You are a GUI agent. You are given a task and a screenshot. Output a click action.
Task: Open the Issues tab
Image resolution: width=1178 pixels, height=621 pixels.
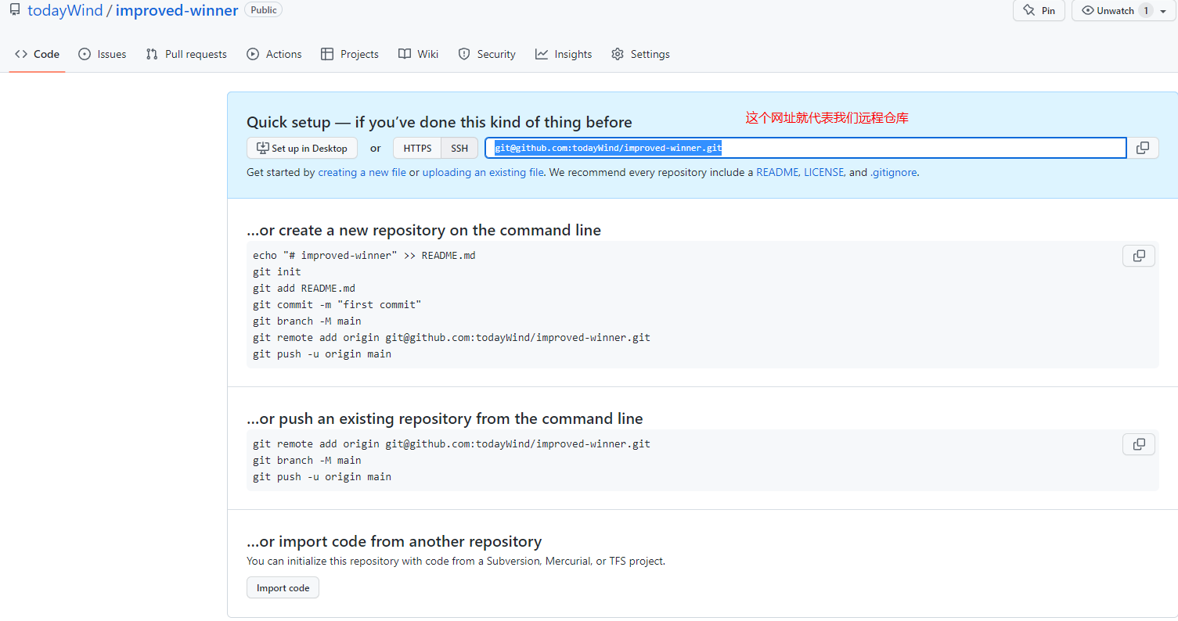[x=103, y=54]
